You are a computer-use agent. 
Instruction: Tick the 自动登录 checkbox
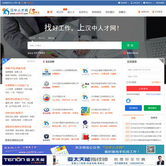tap(127, 82)
